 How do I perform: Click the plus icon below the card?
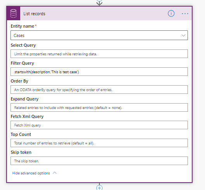click(x=99, y=188)
